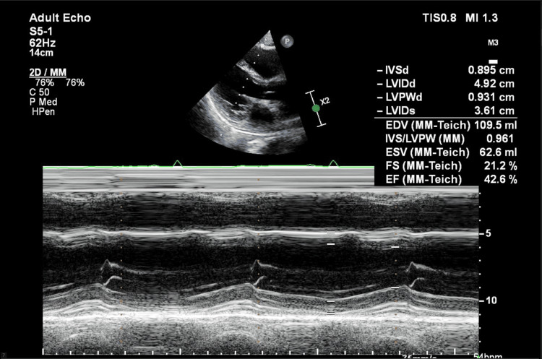Click the white bar beneath M3
This screenshot has width=542, height=359.
(494, 61)
